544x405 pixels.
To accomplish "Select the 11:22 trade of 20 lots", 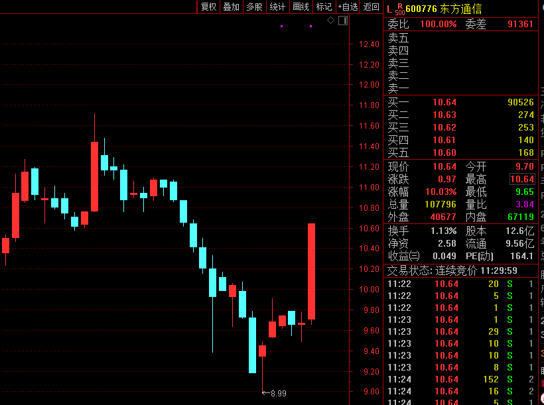I will (x=460, y=284).
